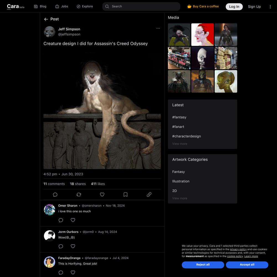This screenshot has width=277, height=277.
Task: Open the post options ellipsis menu
Action: (x=158, y=28)
